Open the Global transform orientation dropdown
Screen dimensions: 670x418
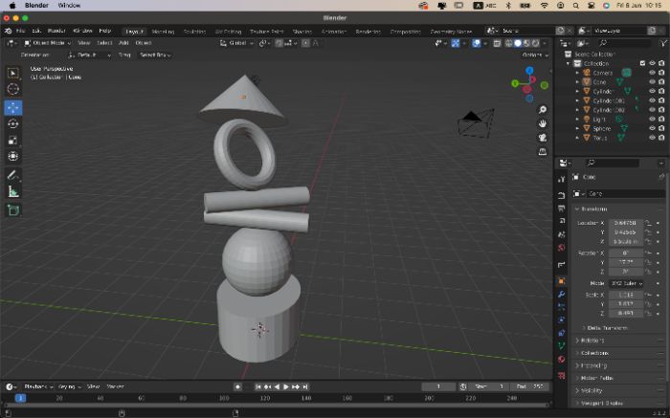tap(236, 43)
